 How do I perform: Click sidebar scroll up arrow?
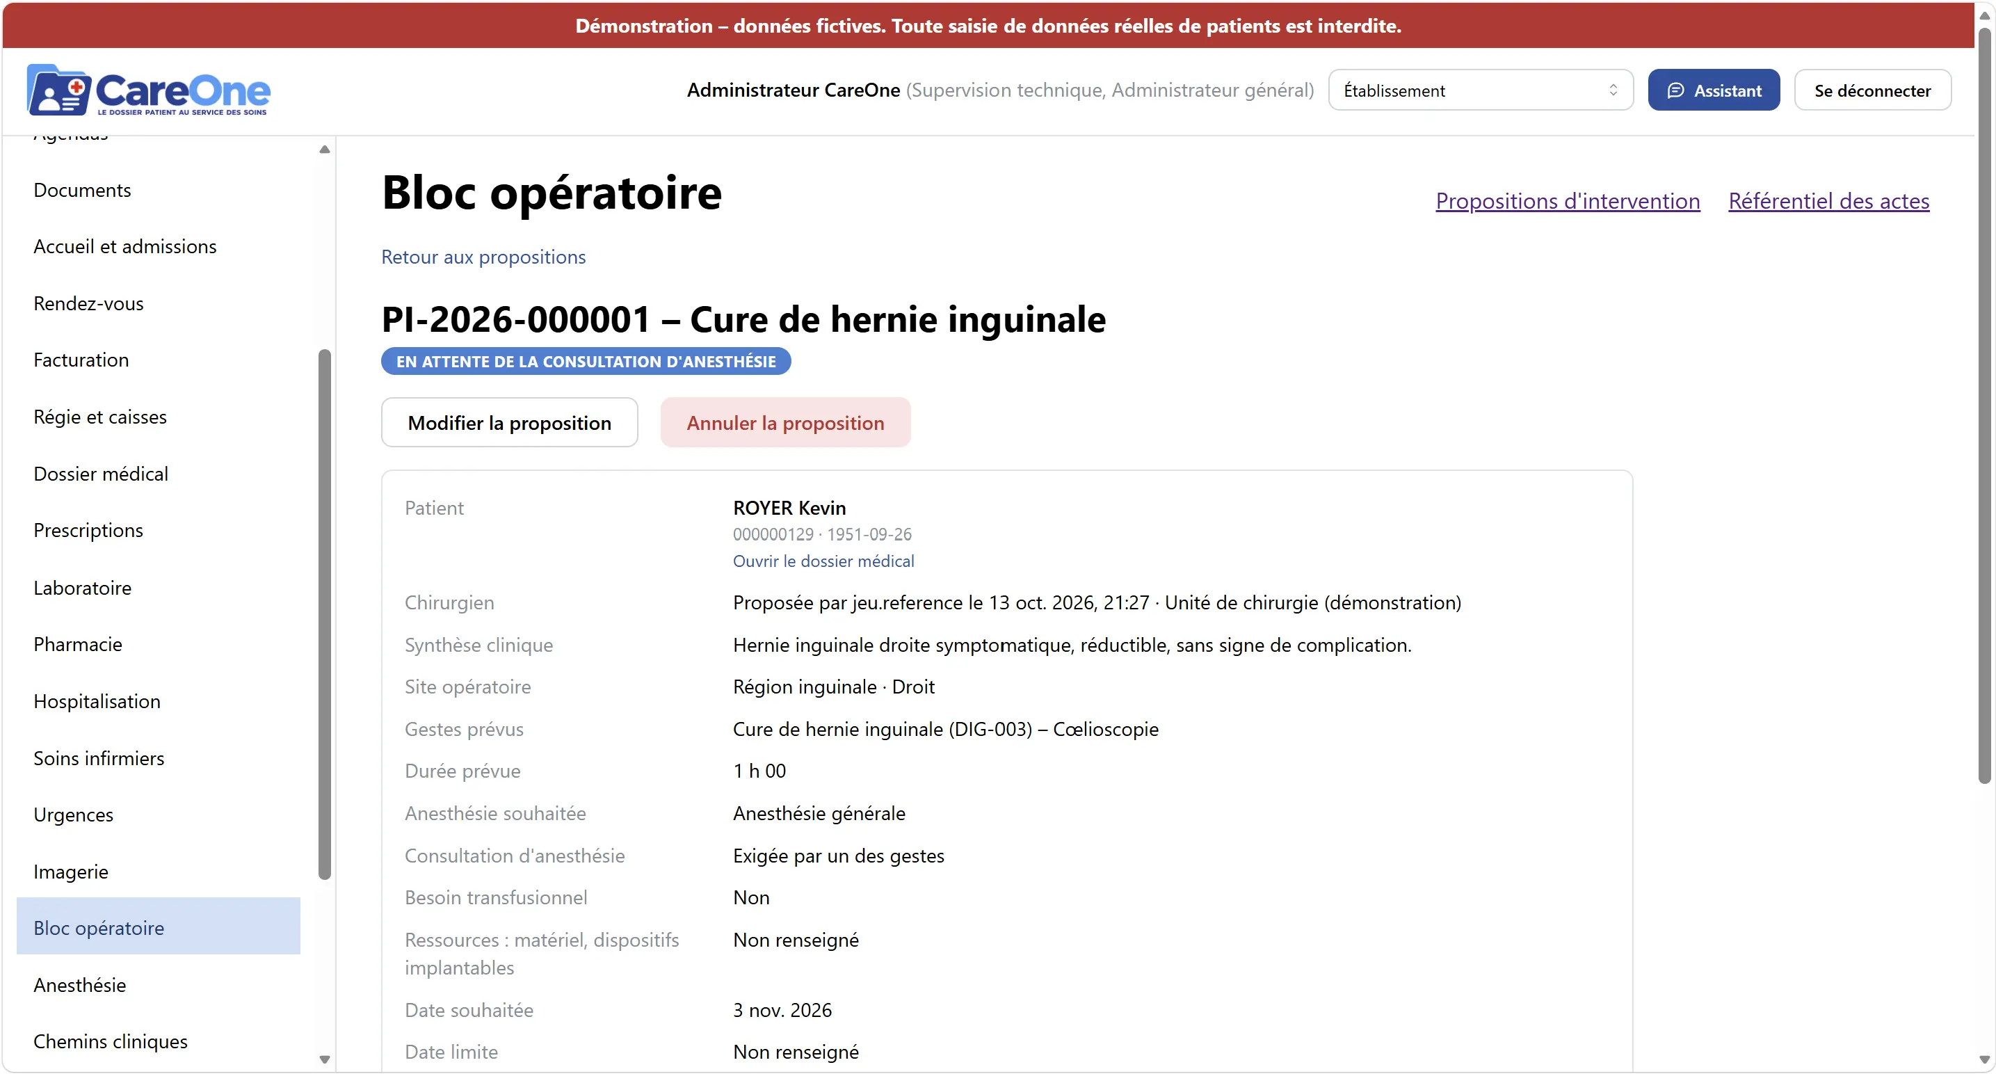tap(325, 150)
